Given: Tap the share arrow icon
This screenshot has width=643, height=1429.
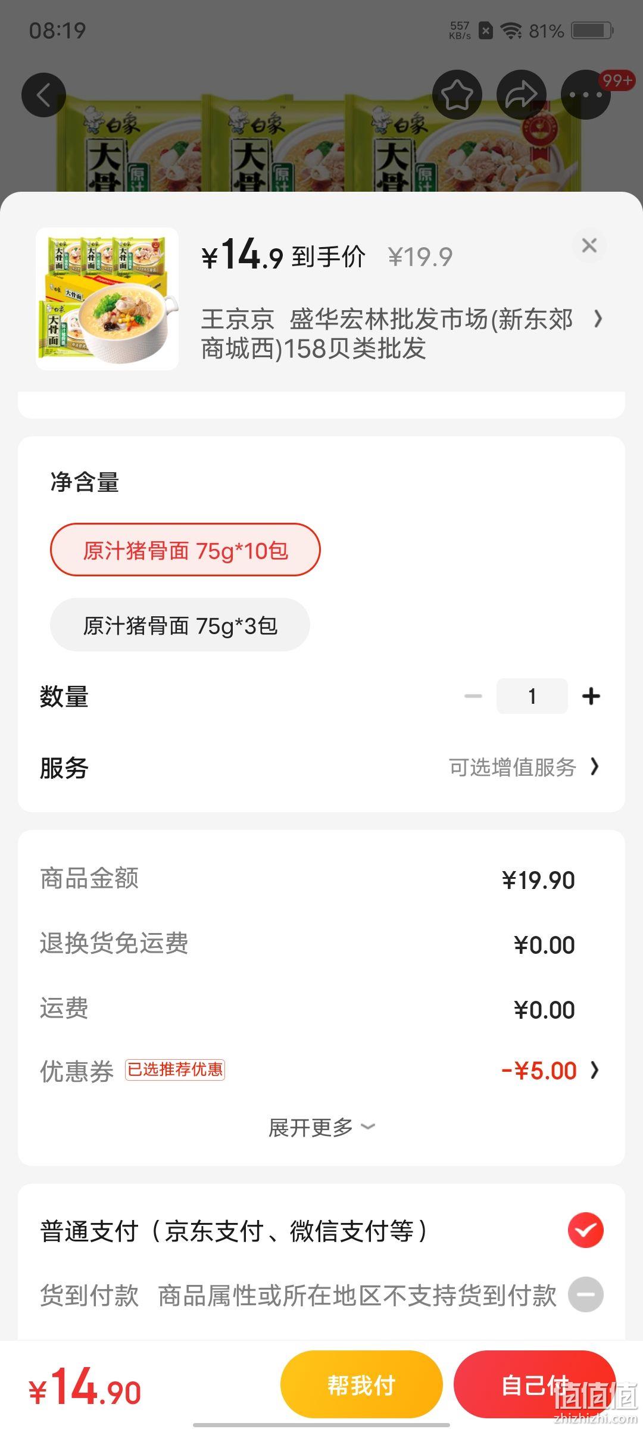Looking at the screenshot, I should click(x=522, y=95).
